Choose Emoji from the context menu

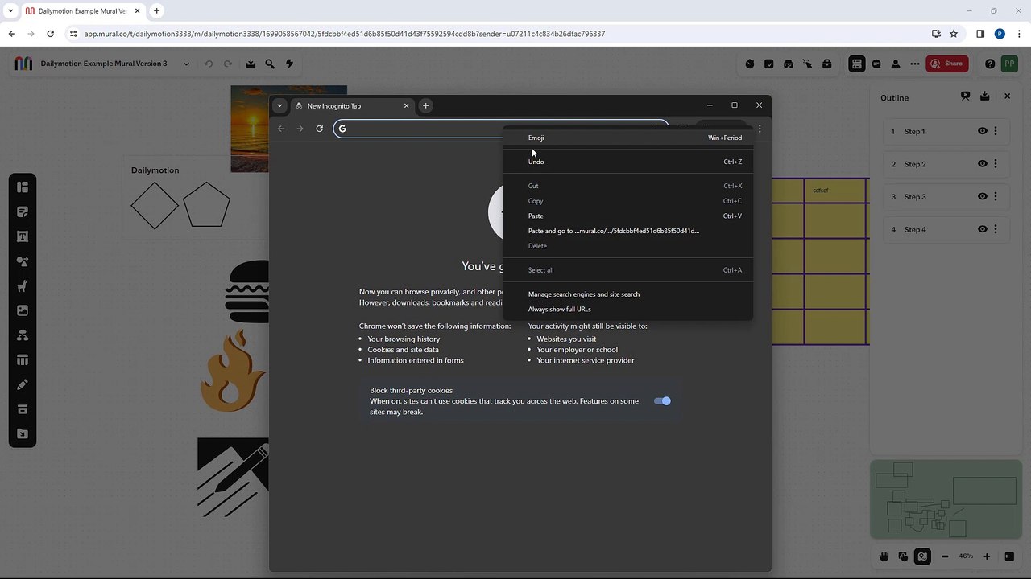tap(627, 138)
